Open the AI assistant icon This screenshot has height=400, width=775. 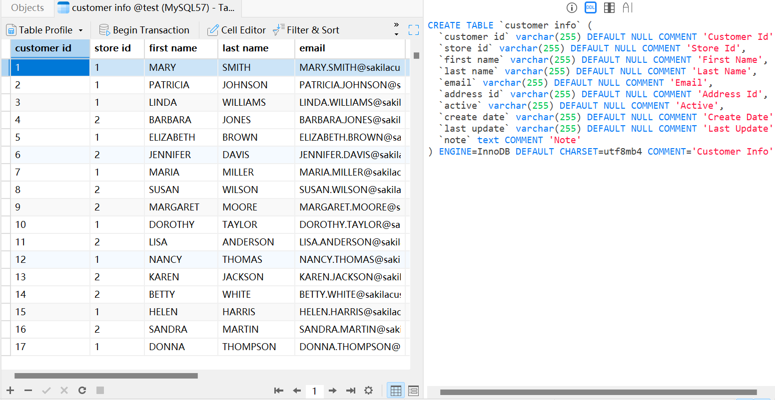[628, 7]
